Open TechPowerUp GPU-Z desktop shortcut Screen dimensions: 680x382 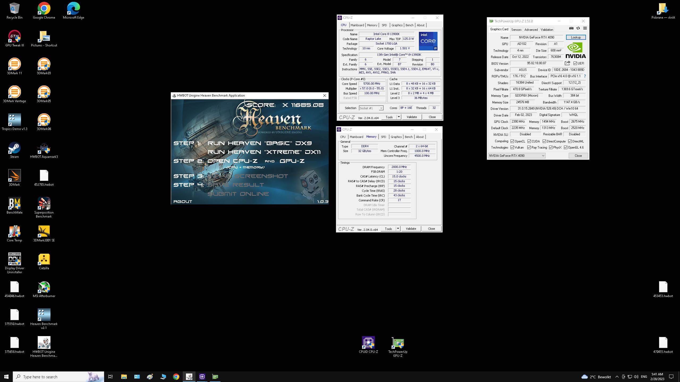pyautogui.click(x=398, y=347)
